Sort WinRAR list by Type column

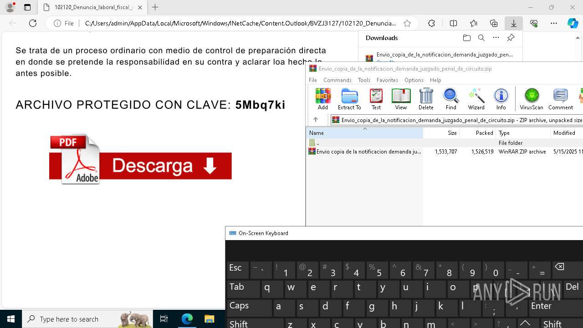coord(523,133)
